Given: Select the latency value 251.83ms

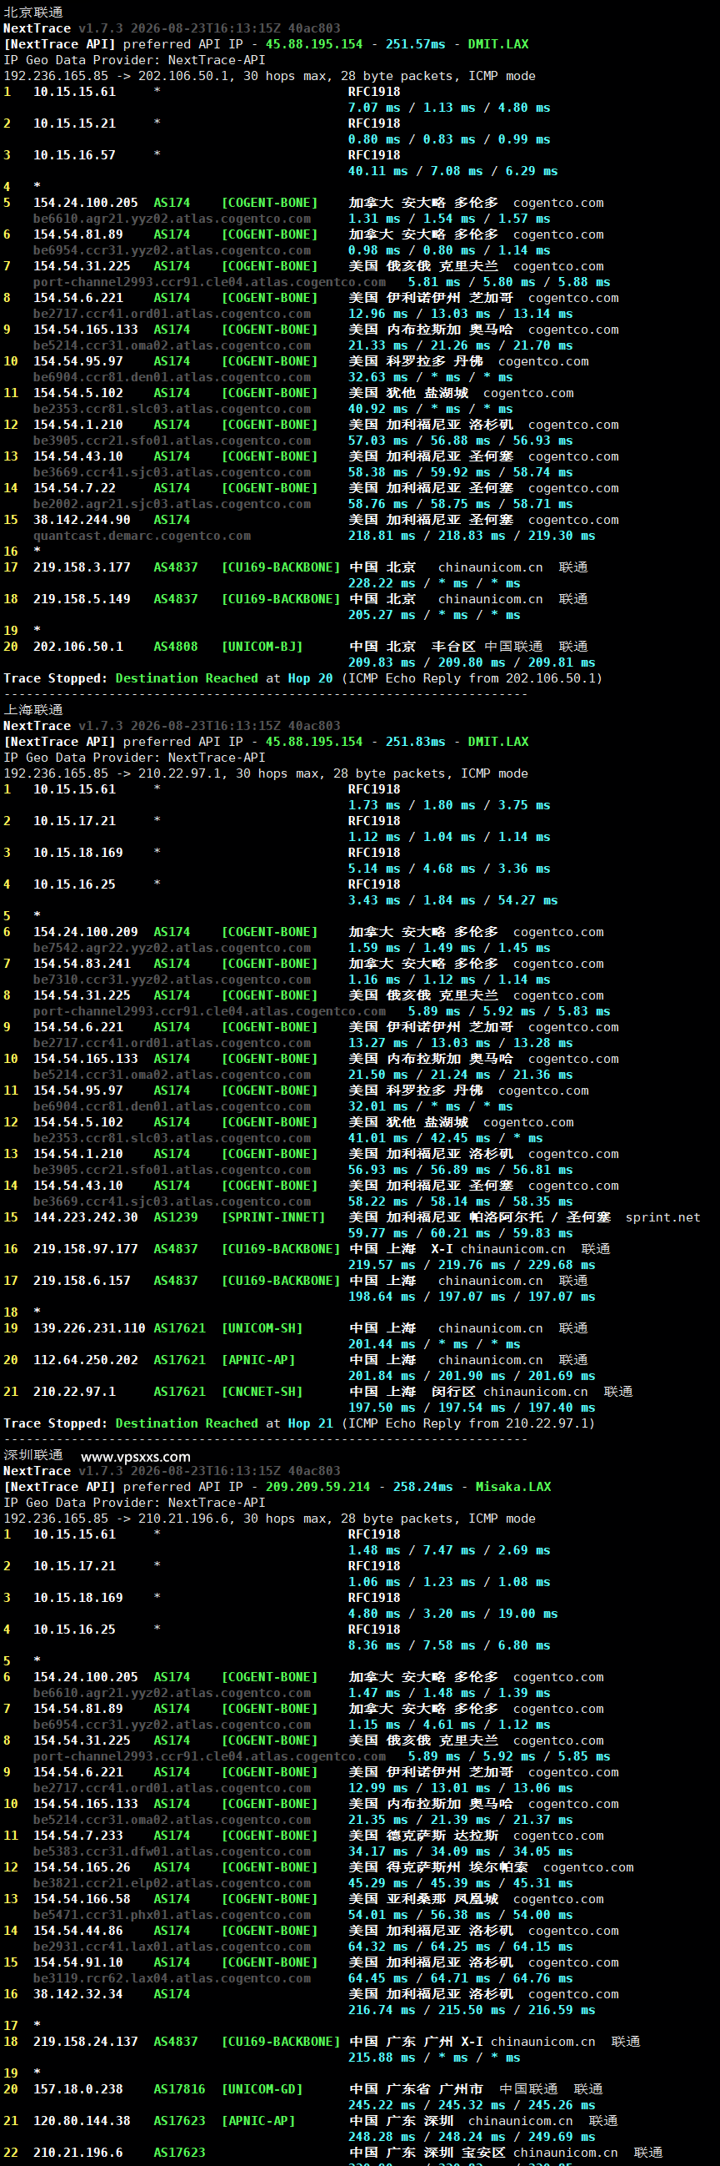Looking at the screenshot, I should pos(415,742).
